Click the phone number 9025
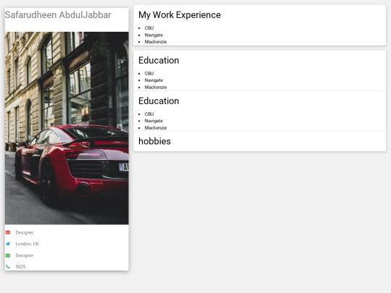Image resolution: width=391 pixels, height=293 pixels. [x=20, y=266]
